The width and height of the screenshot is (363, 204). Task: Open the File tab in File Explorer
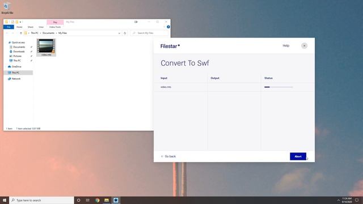point(9,27)
